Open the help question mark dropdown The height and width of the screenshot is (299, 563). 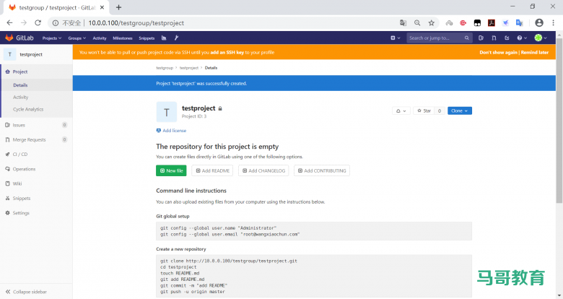[522, 38]
